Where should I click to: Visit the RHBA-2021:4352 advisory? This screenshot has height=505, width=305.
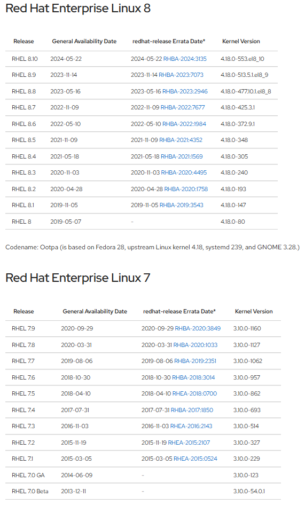coord(181,140)
